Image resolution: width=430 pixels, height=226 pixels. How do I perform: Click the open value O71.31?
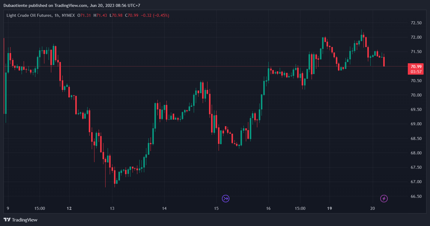pyautogui.click(x=84, y=15)
